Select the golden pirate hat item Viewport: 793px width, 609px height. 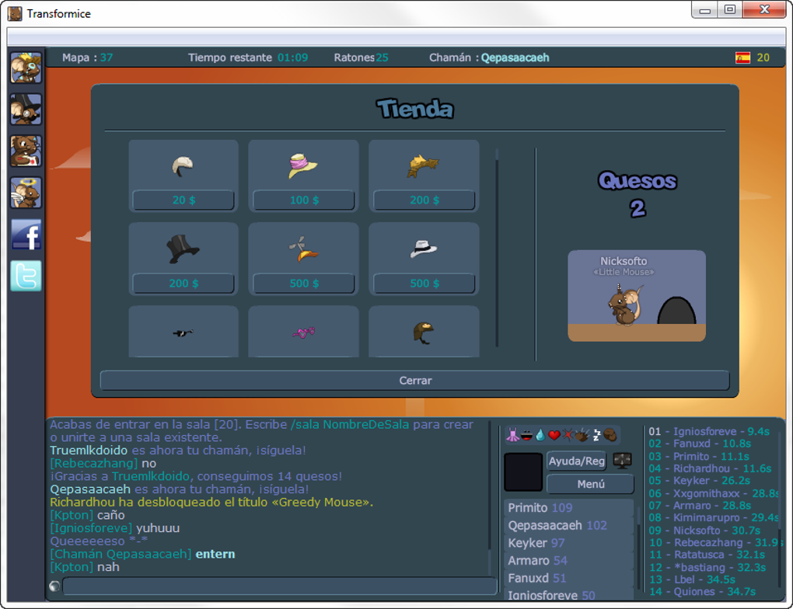(x=423, y=165)
